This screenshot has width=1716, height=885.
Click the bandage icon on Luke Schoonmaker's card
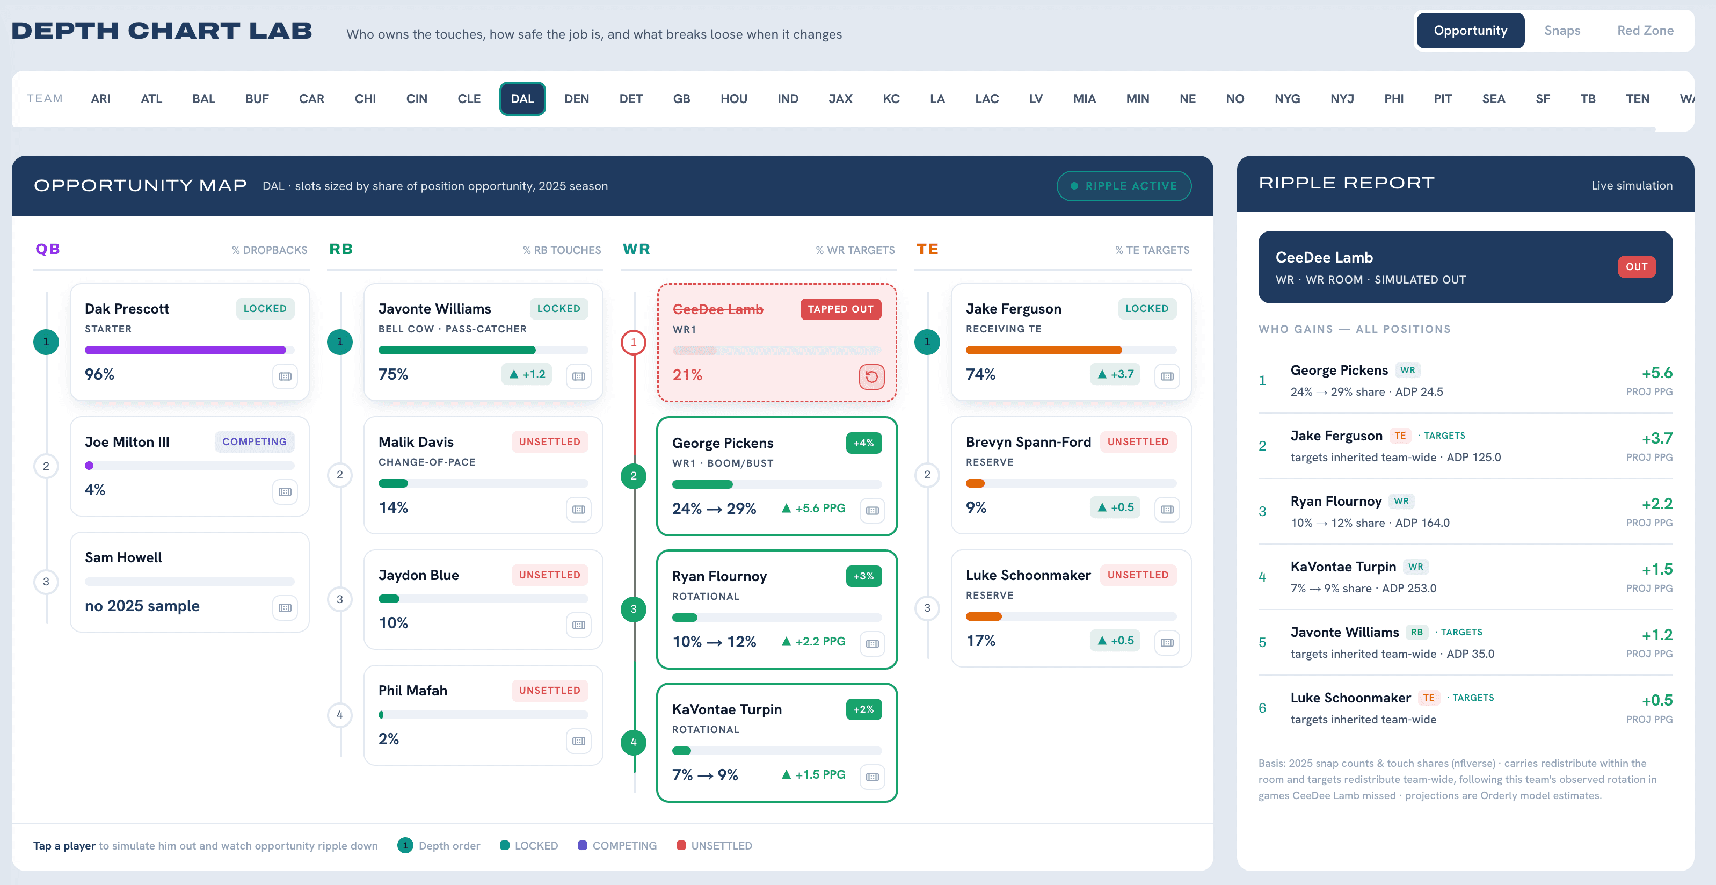[1167, 643]
